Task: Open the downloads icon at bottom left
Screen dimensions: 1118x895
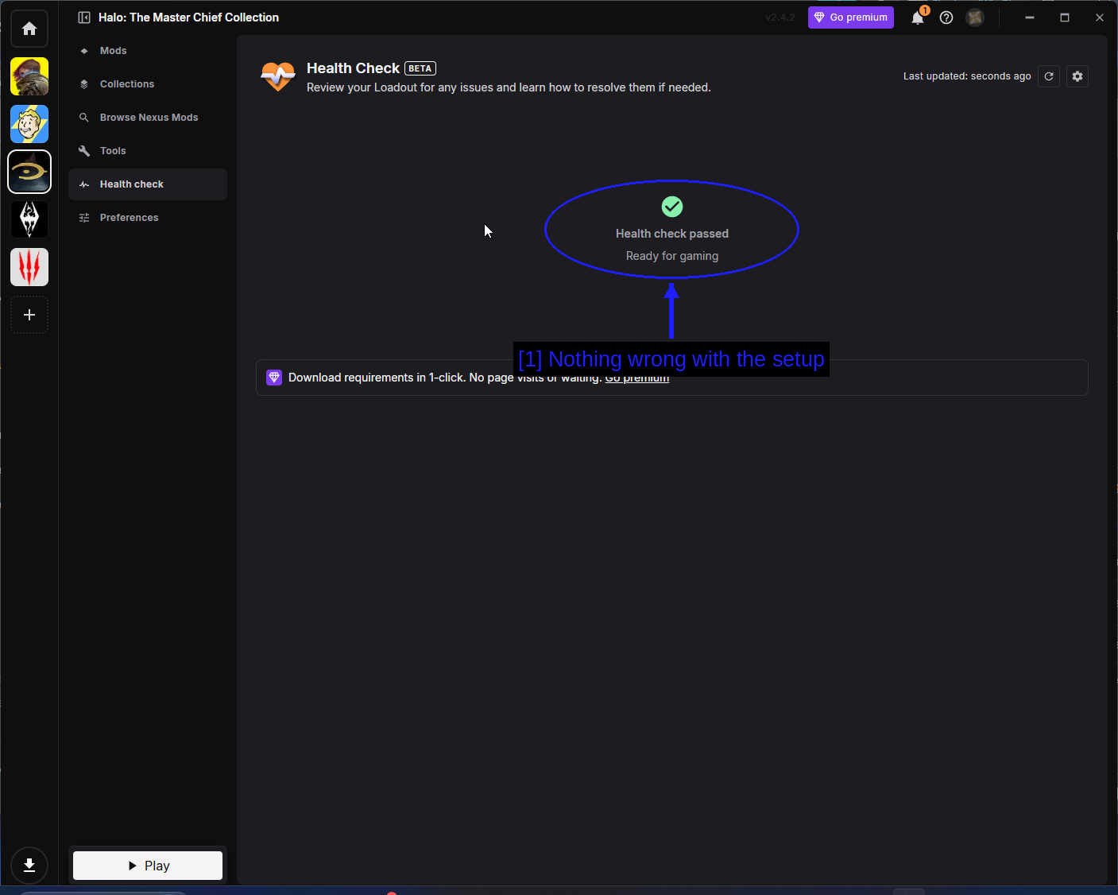Action: click(x=29, y=865)
